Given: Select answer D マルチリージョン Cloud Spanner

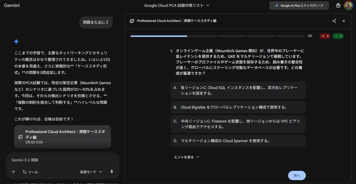Looking at the screenshot, I should (x=238, y=141).
